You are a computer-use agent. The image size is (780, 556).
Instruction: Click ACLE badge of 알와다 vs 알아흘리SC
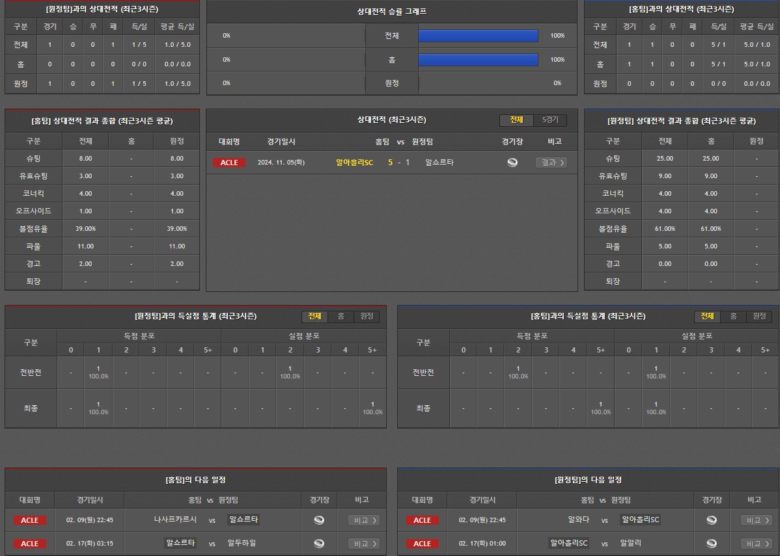pyautogui.click(x=422, y=520)
